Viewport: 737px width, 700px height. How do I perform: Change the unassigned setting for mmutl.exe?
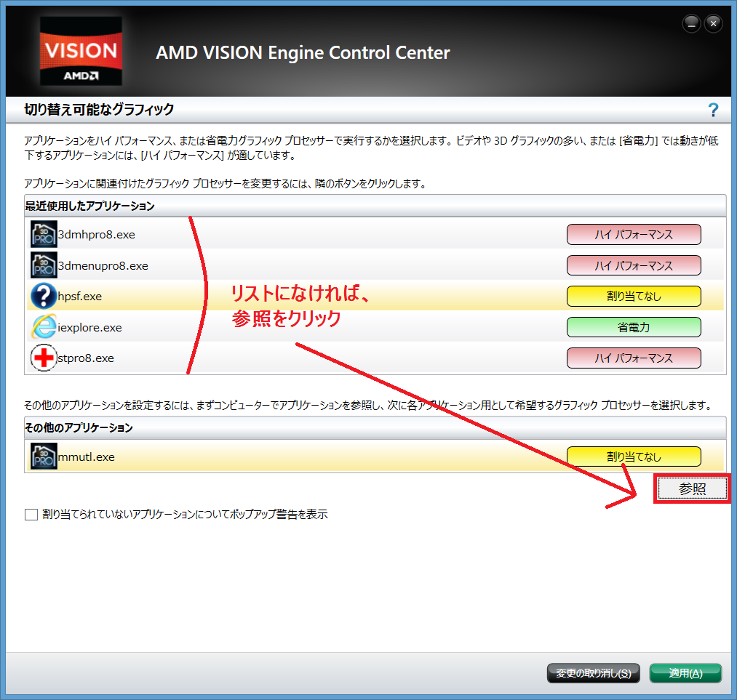[633, 456]
